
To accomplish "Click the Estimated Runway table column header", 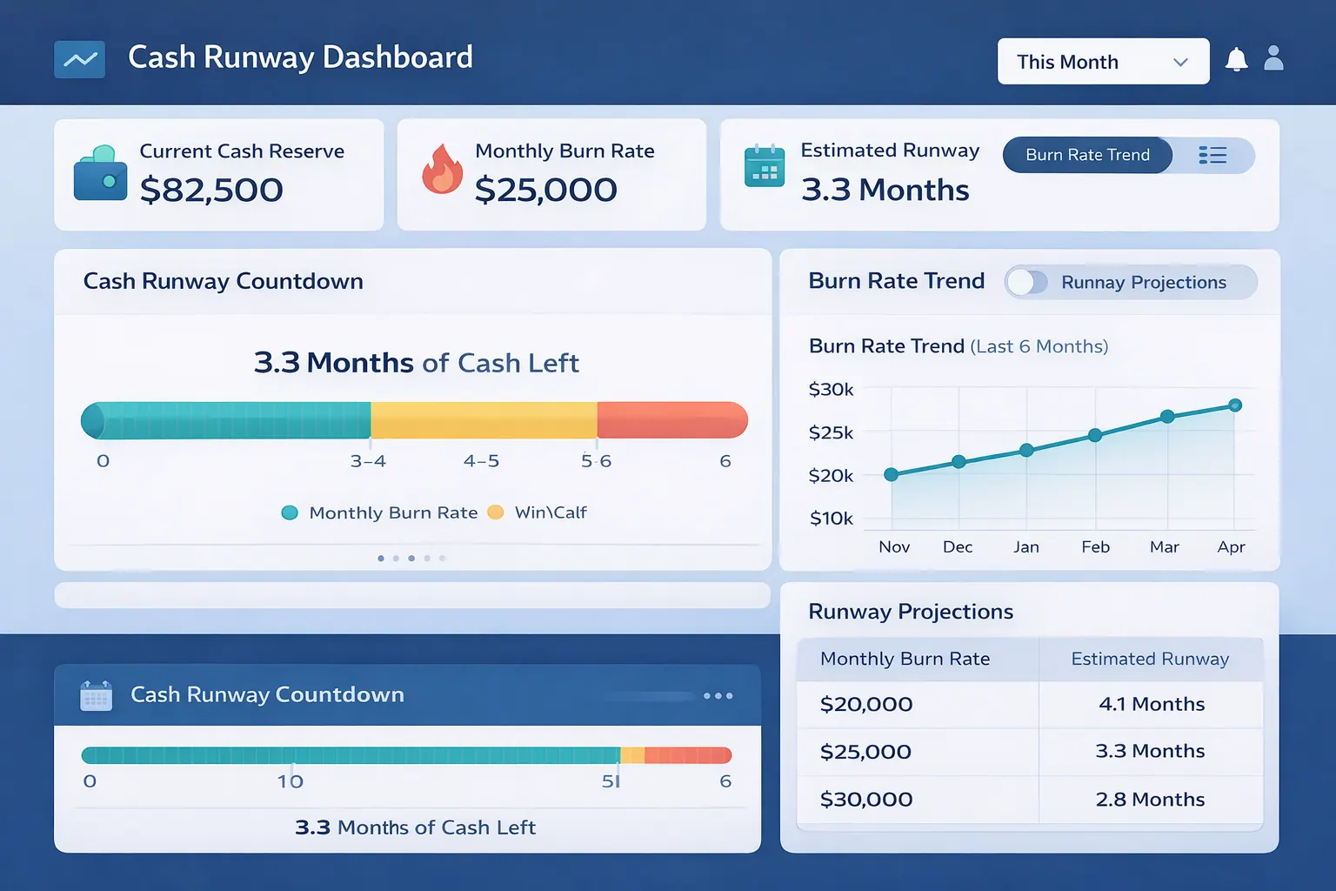I will pos(1150,659).
